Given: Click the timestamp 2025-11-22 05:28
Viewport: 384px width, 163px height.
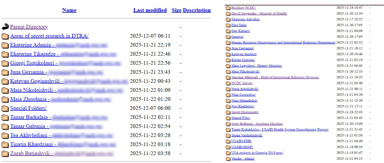Looking at the screenshot, I should 150,136.
